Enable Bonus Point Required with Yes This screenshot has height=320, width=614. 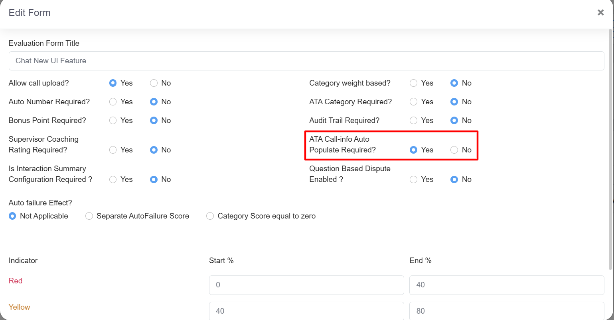(x=113, y=121)
